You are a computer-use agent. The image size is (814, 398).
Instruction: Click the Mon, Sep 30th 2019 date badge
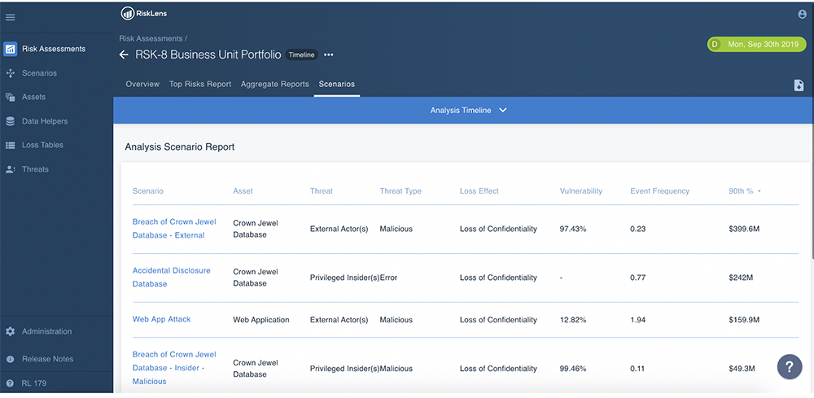[756, 44]
